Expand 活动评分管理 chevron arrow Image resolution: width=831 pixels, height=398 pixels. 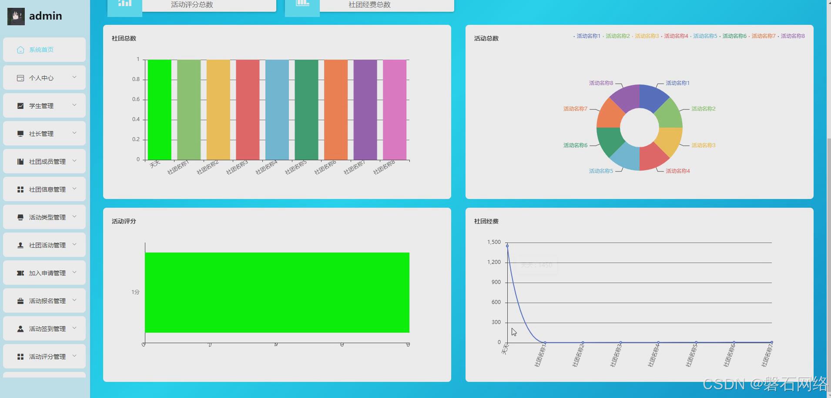coord(74,356)
